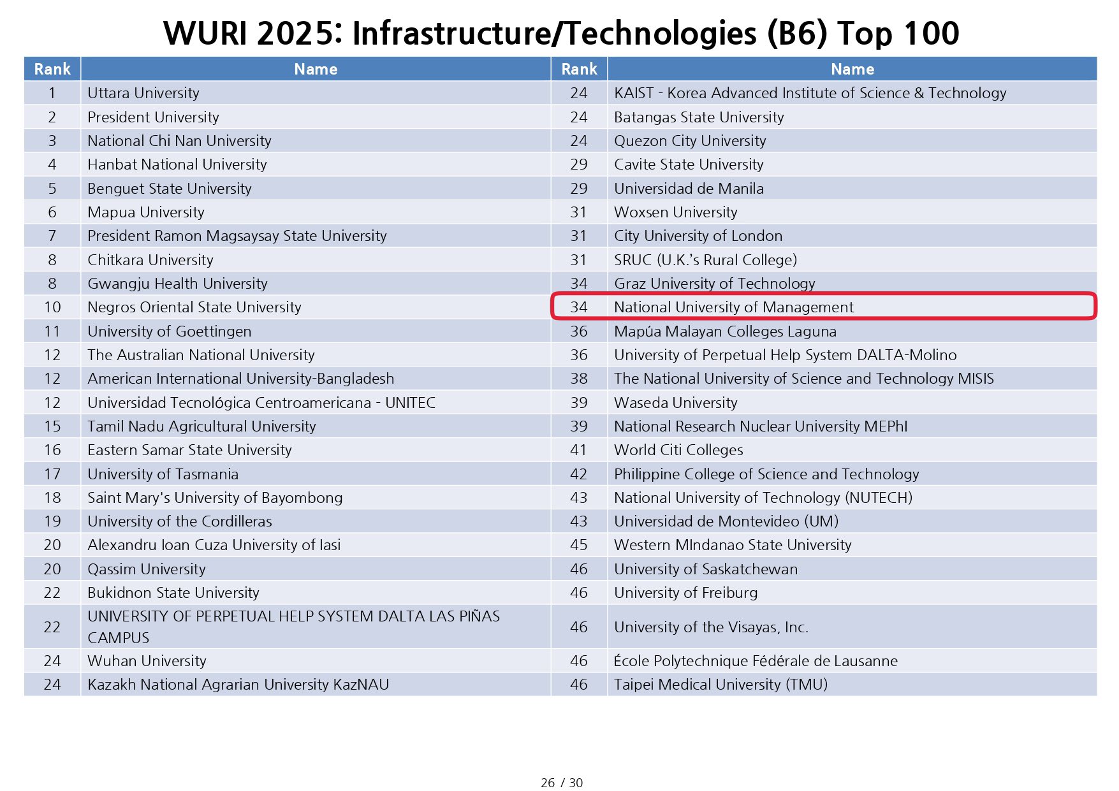This screenshot has height=791, width=1119.
Task: Select 'City University of London' entry
Action: pyautogui.click(x=698, y=236)
